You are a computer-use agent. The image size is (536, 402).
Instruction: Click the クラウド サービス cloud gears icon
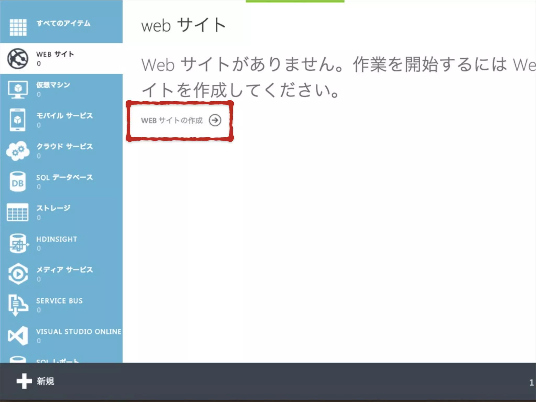(x=18, y=151)
